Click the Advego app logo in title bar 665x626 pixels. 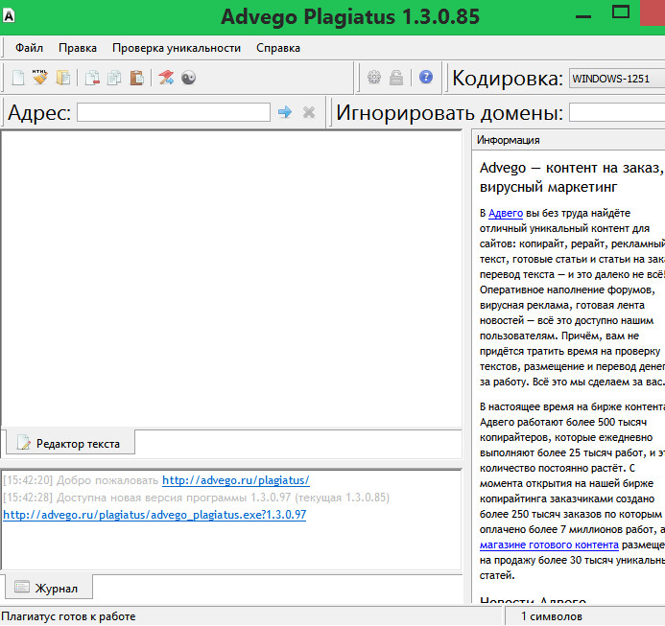9,16
